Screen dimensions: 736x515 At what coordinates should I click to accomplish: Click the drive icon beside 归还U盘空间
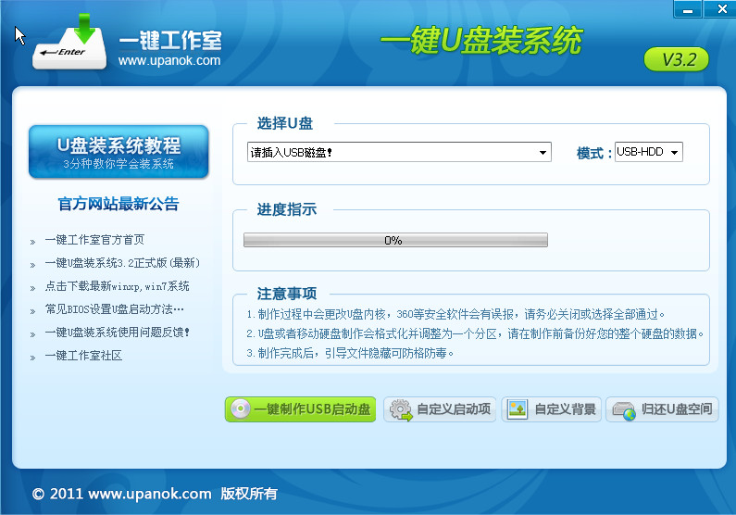[624, 410]
